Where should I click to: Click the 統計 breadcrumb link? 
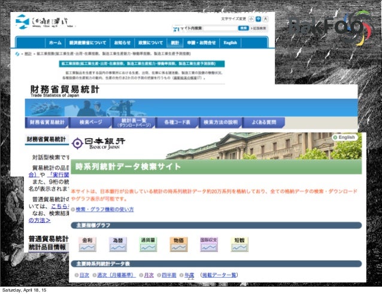28,53
